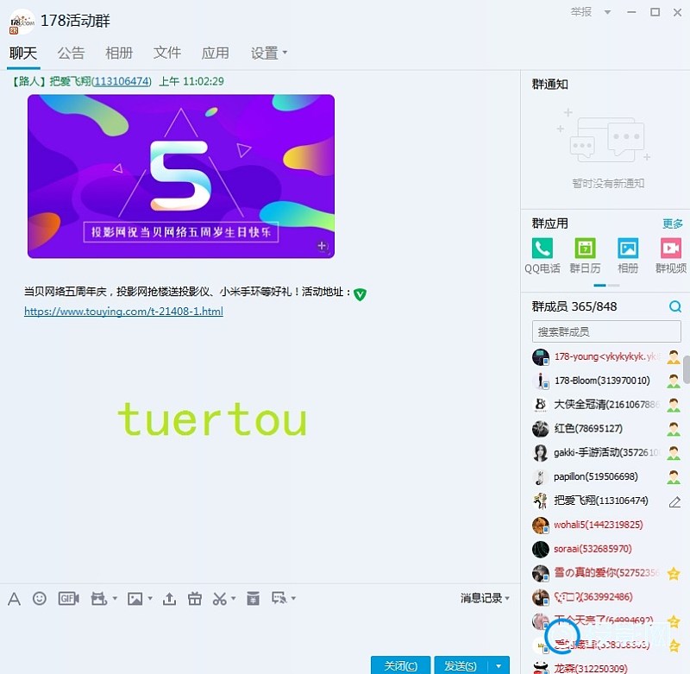The width and height of the screenshot is (690, 674).
Task: Expand send options arrow beside 发送
Action: pyautogui.click(x=499, y=666)
